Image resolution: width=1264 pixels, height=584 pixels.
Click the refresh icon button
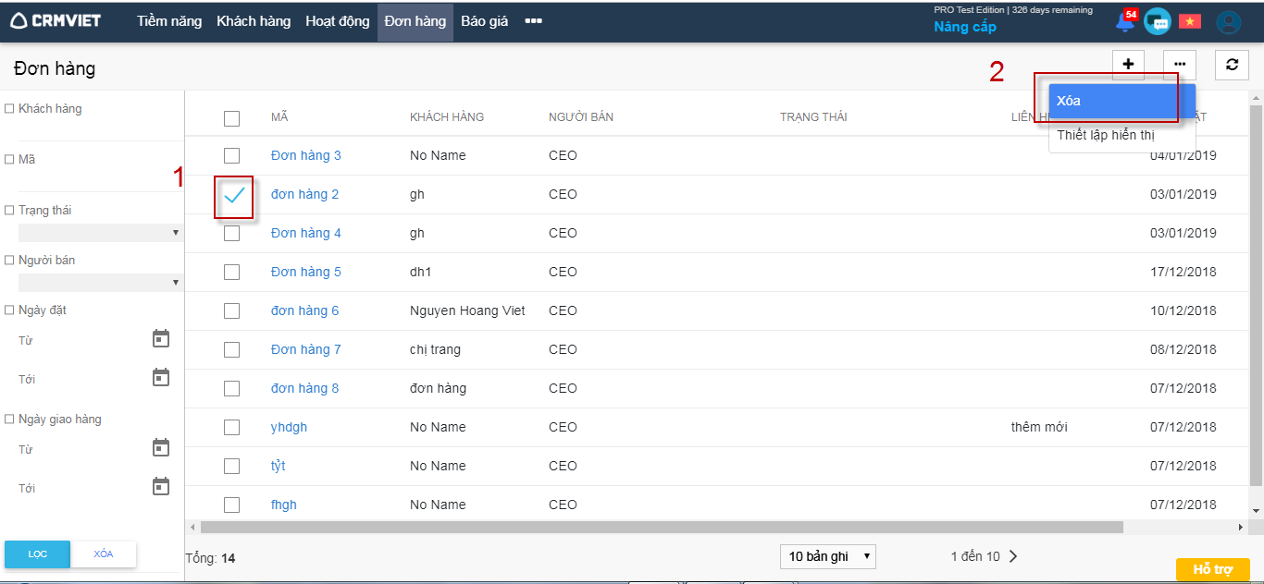tap(1231, 64)
